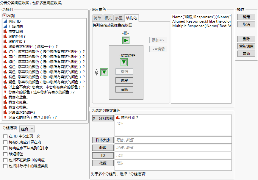
Task: Click the nominal icon of the 绿色 column
Action: coord(5,62)
